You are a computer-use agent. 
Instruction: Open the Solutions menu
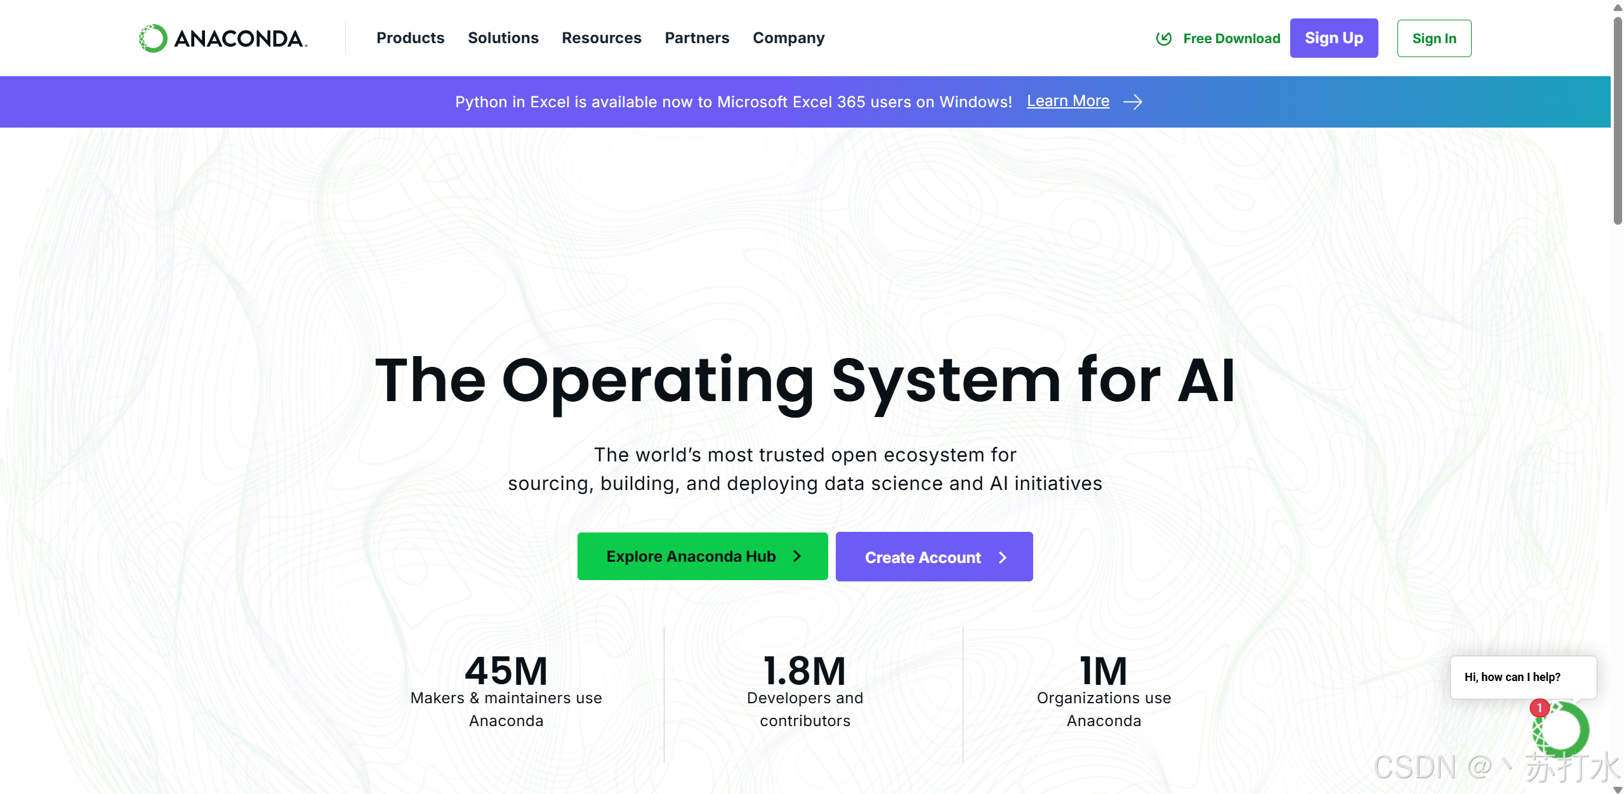[x=503, y=38]
